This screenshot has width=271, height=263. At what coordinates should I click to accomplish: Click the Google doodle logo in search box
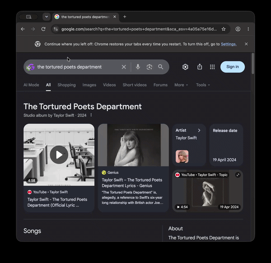[x=31, y=67]
